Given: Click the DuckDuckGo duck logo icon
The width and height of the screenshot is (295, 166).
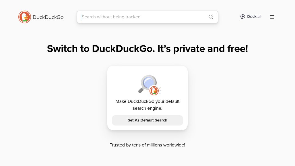Looking at the screenshot, I should click(x=25, y=17).
